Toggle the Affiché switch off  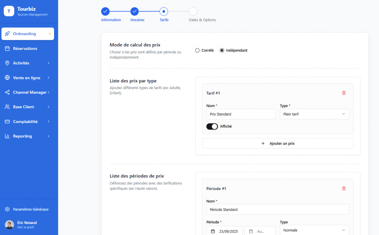[212, 126]
